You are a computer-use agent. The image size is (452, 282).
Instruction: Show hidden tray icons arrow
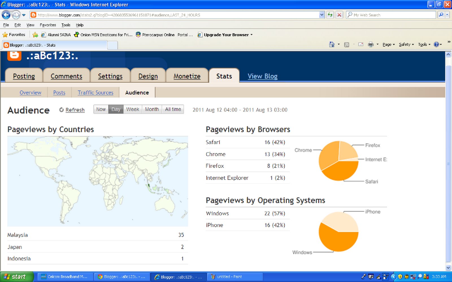click(x=393, y=277)
